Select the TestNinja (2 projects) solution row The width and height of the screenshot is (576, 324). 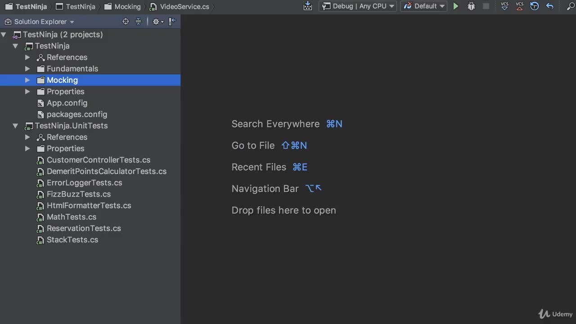[90, 35]
